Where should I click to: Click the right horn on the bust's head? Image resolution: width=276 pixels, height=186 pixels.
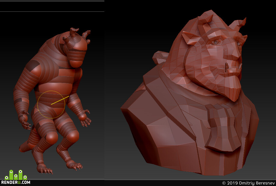238,25
